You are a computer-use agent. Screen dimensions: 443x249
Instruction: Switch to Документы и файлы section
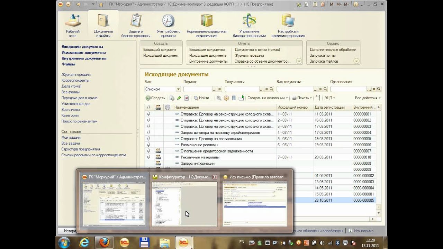[103, 26]
